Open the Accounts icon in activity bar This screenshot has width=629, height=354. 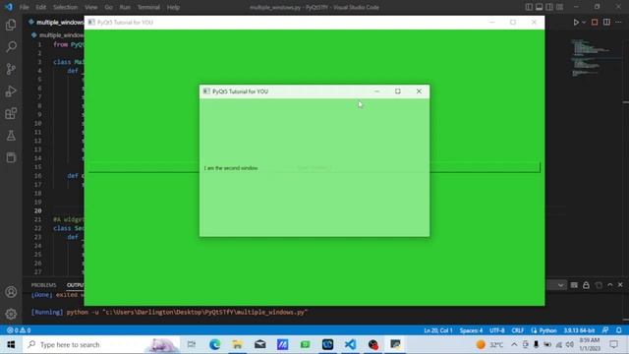(11, 292)
